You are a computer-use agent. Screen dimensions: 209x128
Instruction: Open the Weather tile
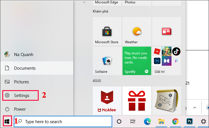click(137, 31)
